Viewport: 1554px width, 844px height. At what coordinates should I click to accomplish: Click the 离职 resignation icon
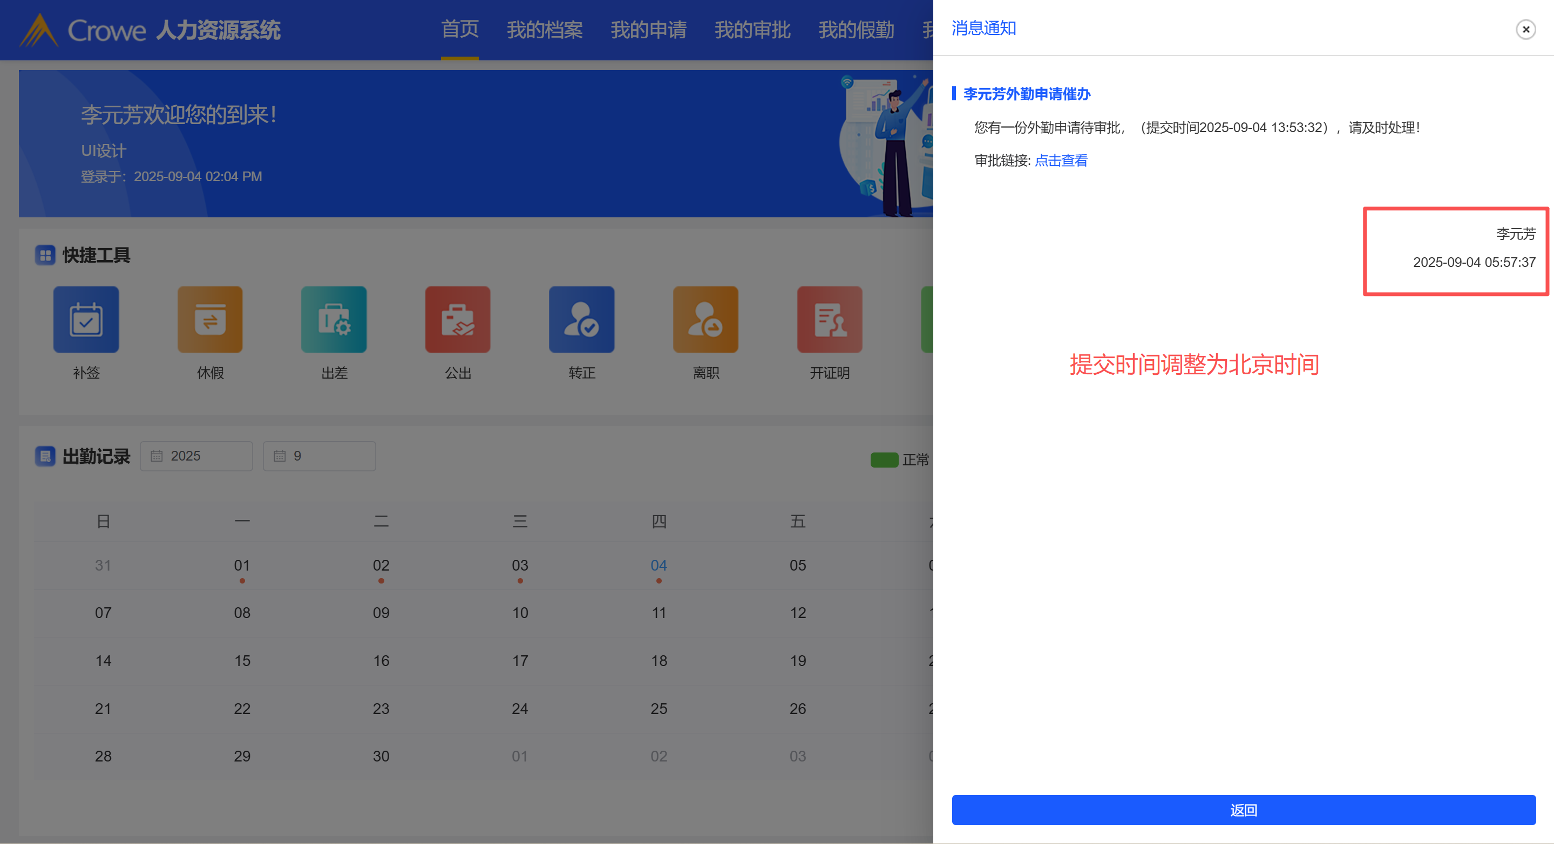click(x=705, y=319)
